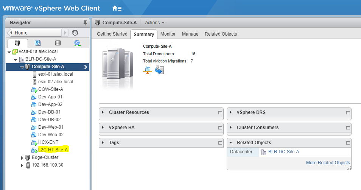Switch to VMs and Templates inventory tab
Image resolution: width=361 pixels, height=190 pixels.
37,43
